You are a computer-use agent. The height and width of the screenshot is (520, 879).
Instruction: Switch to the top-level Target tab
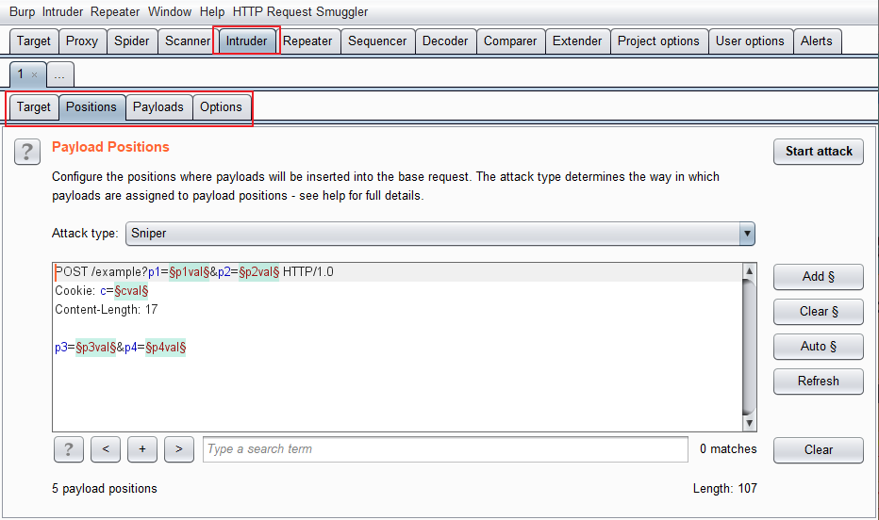pos(34,41)
